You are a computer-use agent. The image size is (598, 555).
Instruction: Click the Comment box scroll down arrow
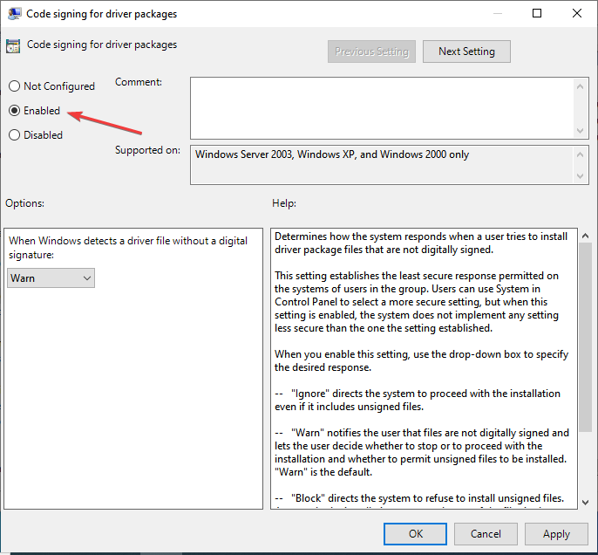(581, 131)
